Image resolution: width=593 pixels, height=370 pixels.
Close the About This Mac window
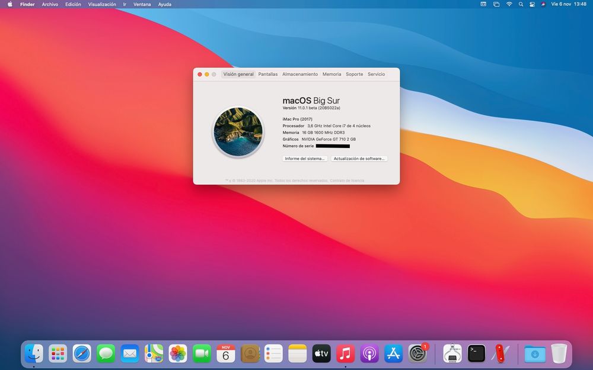tap(200, 75)
